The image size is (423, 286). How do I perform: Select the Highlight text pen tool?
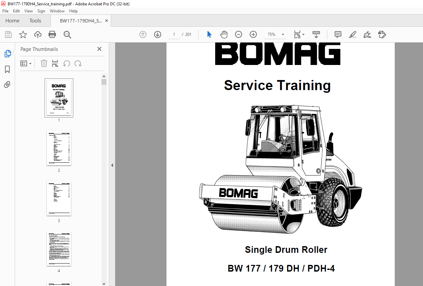coord(352,34)
